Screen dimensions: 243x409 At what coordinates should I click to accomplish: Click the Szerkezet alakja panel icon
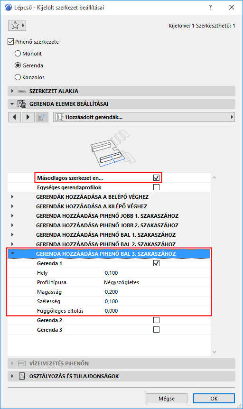(22, 91)
